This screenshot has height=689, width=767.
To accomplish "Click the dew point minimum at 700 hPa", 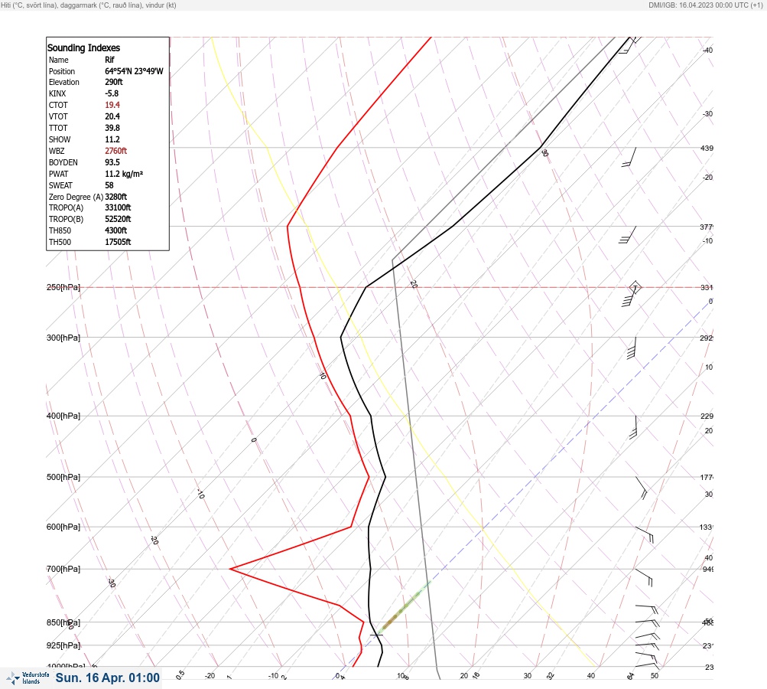I will pos(230,569).
